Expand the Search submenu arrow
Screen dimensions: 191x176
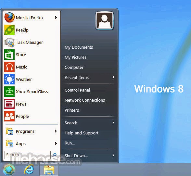pos(114,123)
